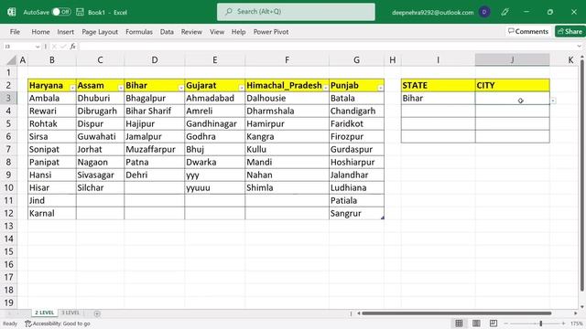
Task: Open the File menu
Action: (15, 32)
